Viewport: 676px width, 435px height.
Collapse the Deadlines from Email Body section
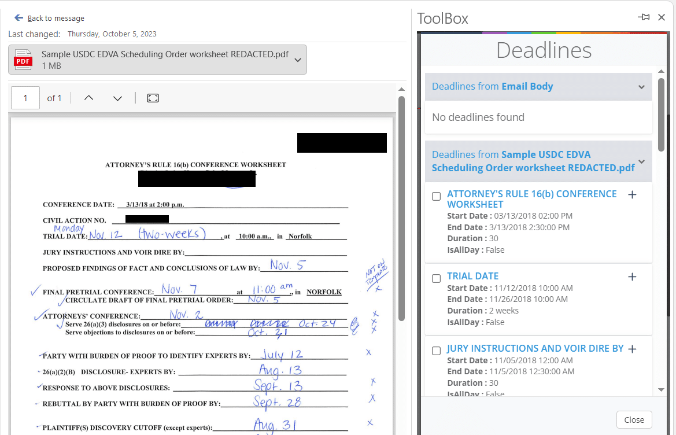pos(641,87)
